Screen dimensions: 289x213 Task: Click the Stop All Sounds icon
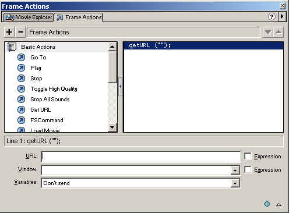click(x=21, y=100)
